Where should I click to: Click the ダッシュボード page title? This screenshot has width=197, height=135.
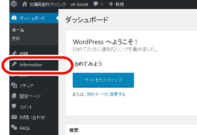[87, 20]
